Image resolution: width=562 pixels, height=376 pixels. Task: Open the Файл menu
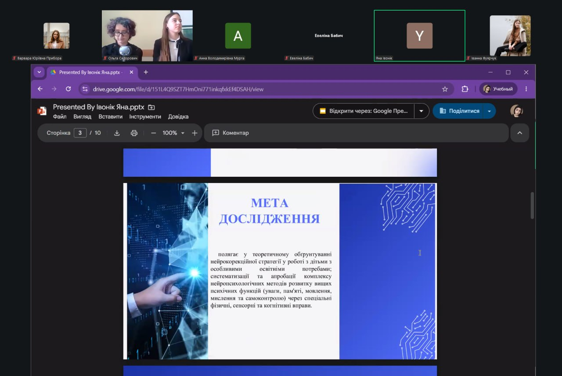coord(60,117)
